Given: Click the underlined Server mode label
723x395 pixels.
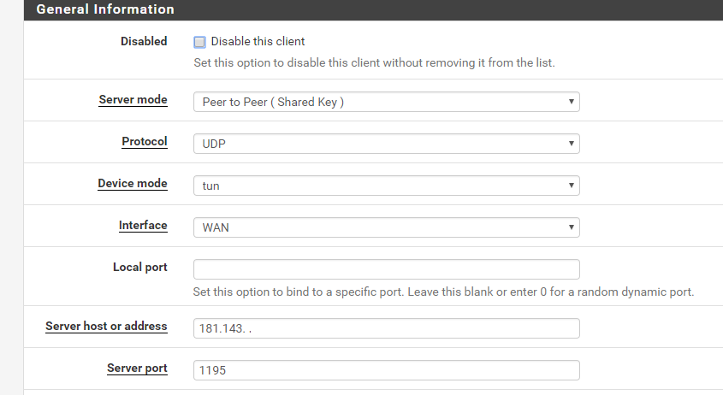Looking at the screenshot, I should point(133,100).
